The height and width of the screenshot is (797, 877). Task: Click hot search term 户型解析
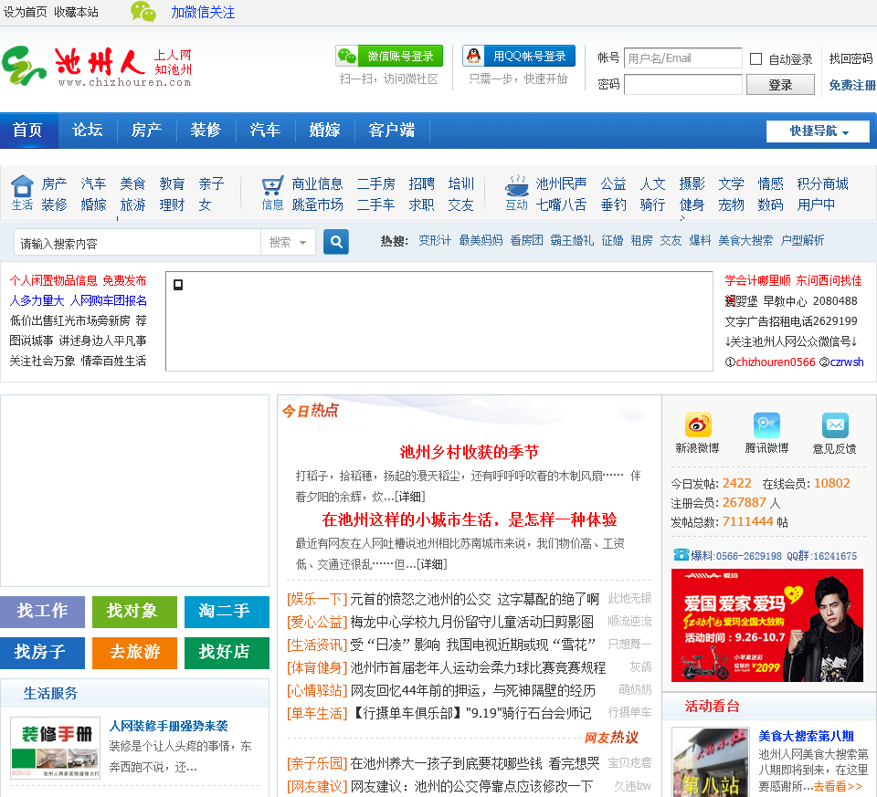point(802,241)
